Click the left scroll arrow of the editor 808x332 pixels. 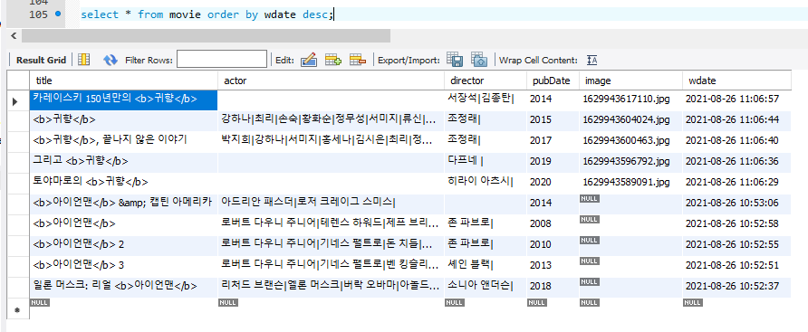tap(14, 35)
